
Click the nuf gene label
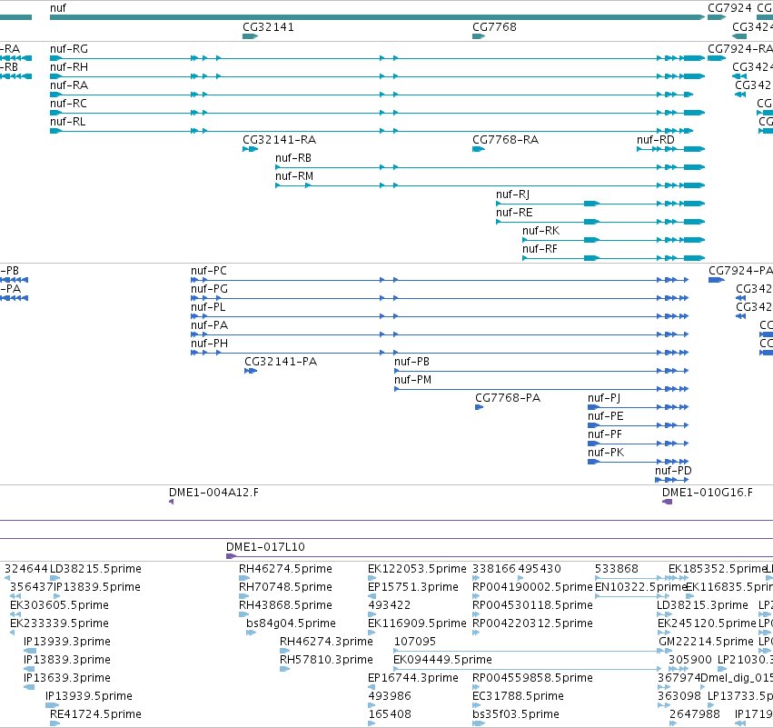pyautogui.click(x=57, y=8)
